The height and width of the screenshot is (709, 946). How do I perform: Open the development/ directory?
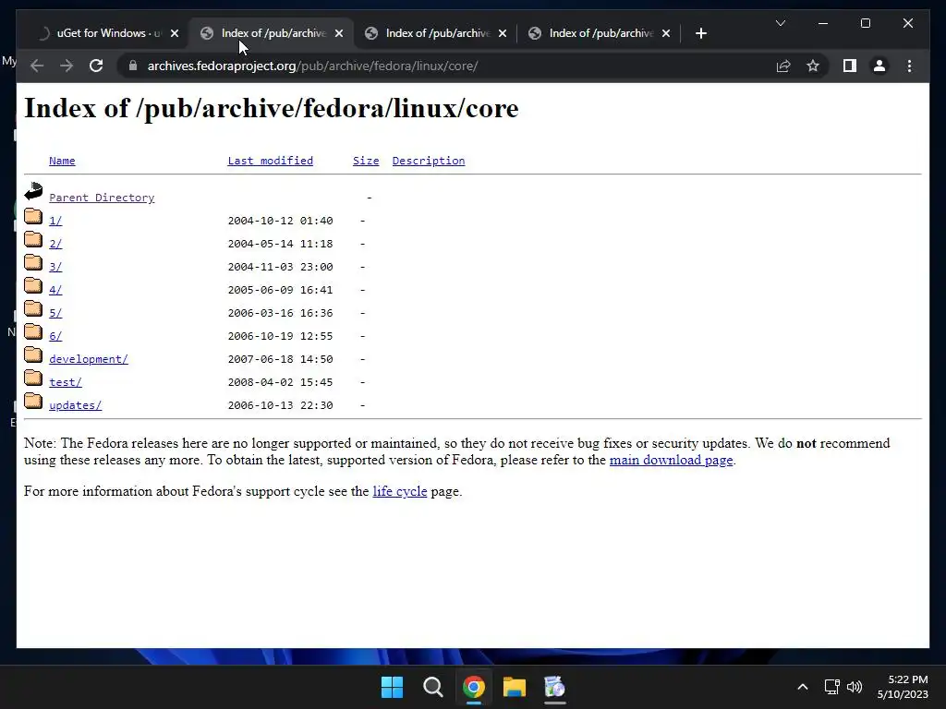[x=88, y=359]
